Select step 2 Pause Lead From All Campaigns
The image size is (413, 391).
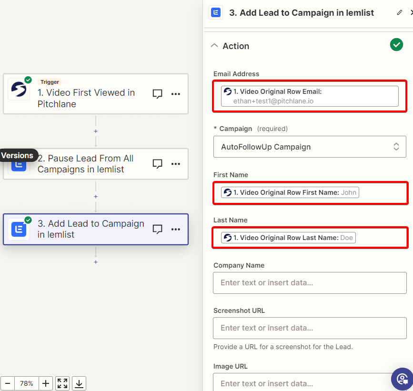coord(96,164)
